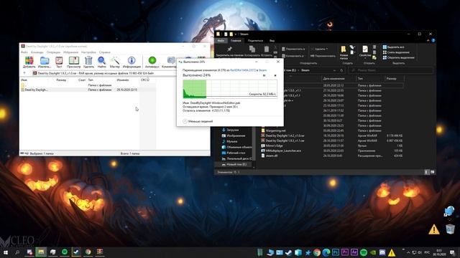The height and width of the screenshot is (258, 460).
Task: Open the Переместить в dropdown in Explorer ribbon
Action: pyautogui.click(x=293, y=49)
